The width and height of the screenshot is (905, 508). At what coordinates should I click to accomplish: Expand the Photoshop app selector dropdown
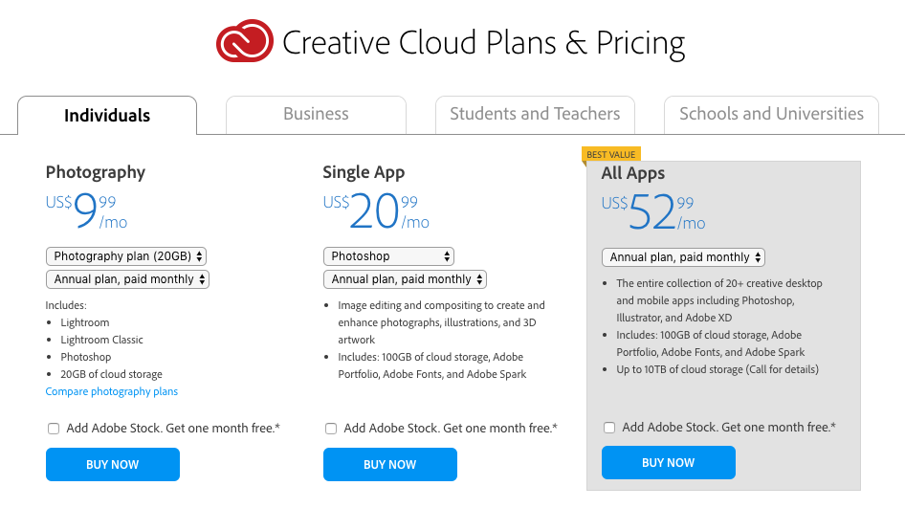(x=388, y=256)
